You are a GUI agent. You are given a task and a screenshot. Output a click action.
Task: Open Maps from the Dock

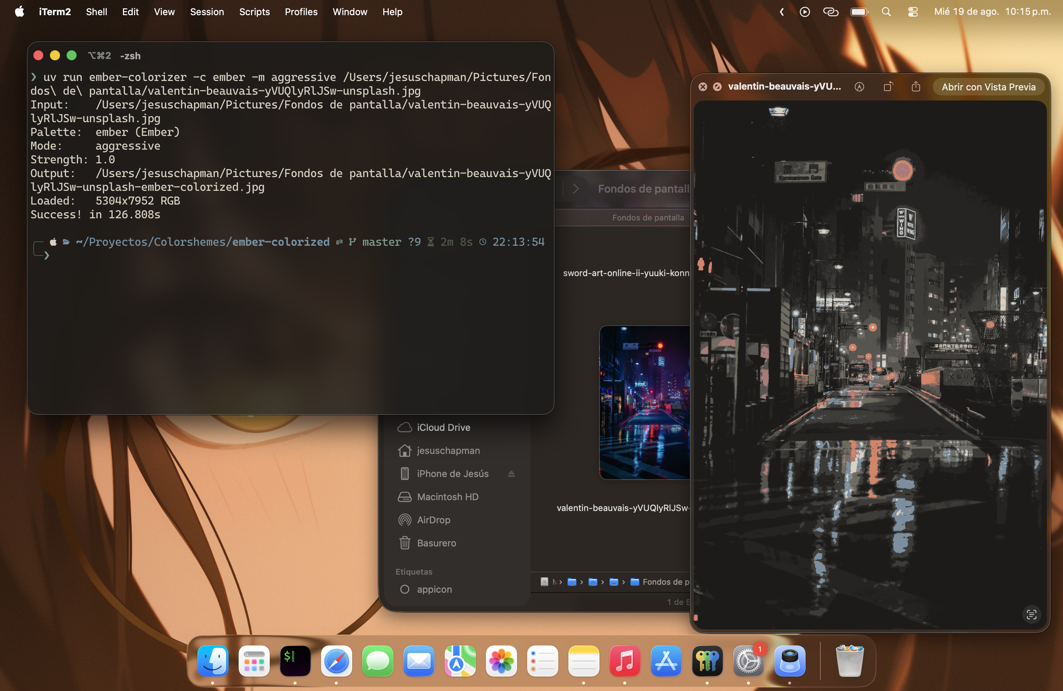coord(460,661)
